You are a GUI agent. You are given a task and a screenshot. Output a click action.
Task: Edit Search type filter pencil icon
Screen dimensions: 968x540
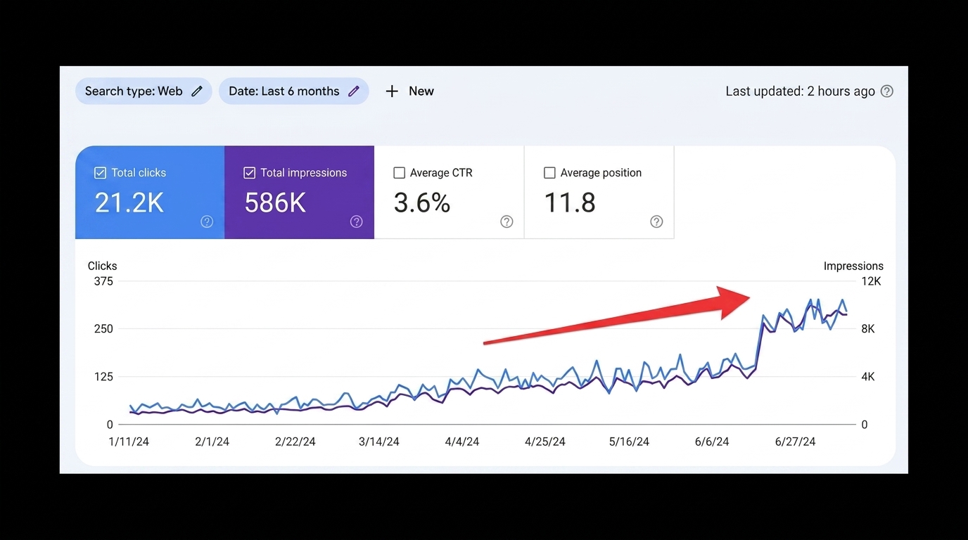[x=197, y=91]
